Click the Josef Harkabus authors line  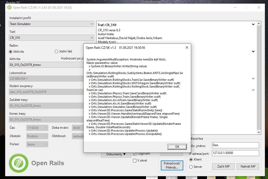130,38
